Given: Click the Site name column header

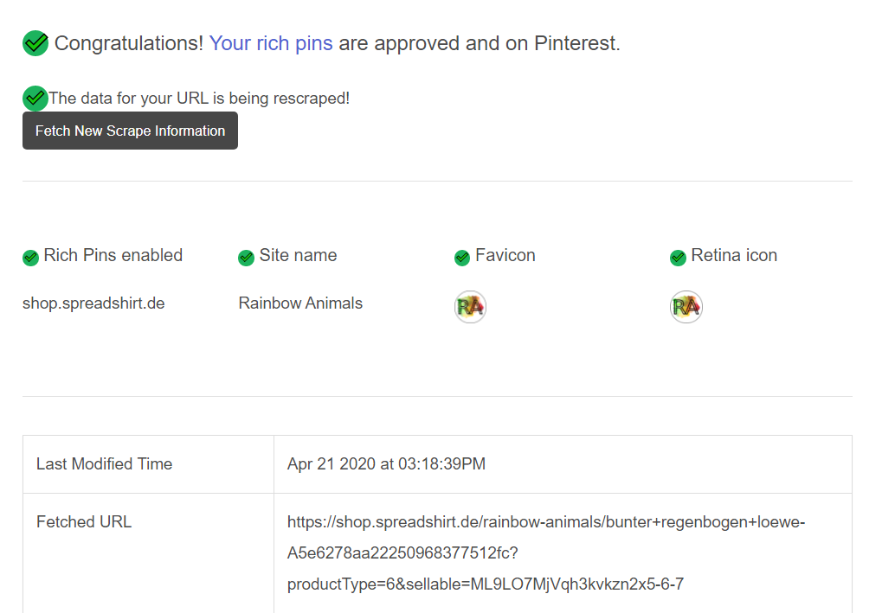Looking at the screenshot, I should 298,255.
